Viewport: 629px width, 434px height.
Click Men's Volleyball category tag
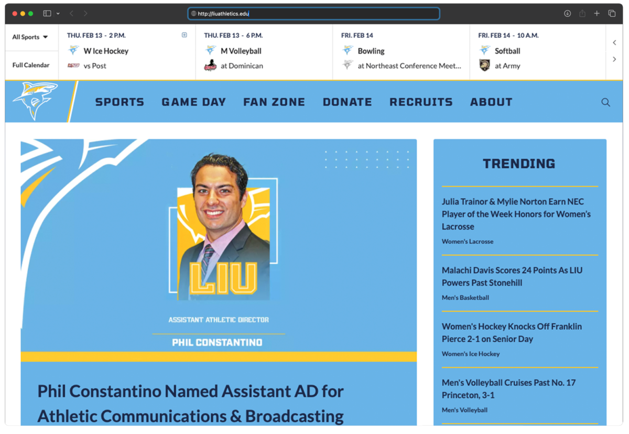click(464, 410)
